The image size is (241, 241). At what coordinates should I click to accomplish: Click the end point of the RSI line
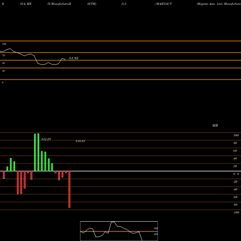point(65,59)
